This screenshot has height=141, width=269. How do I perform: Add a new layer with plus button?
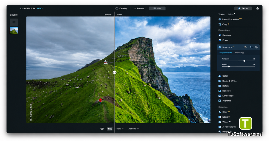(14, 22)
